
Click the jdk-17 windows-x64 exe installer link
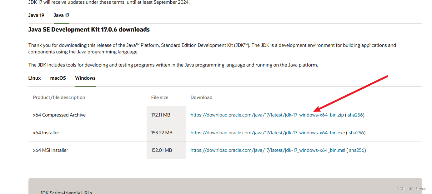[x=268, y=133]
